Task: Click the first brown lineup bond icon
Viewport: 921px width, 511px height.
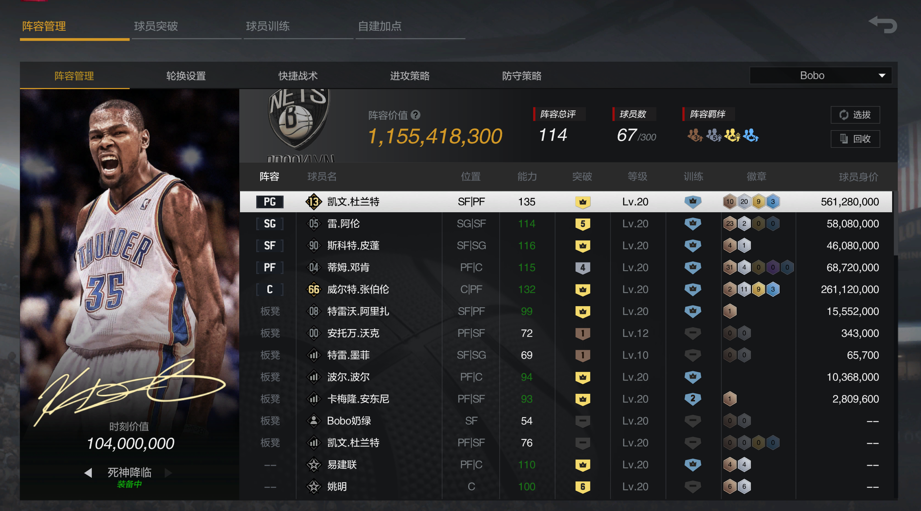Action: click(x=695, y=135)
